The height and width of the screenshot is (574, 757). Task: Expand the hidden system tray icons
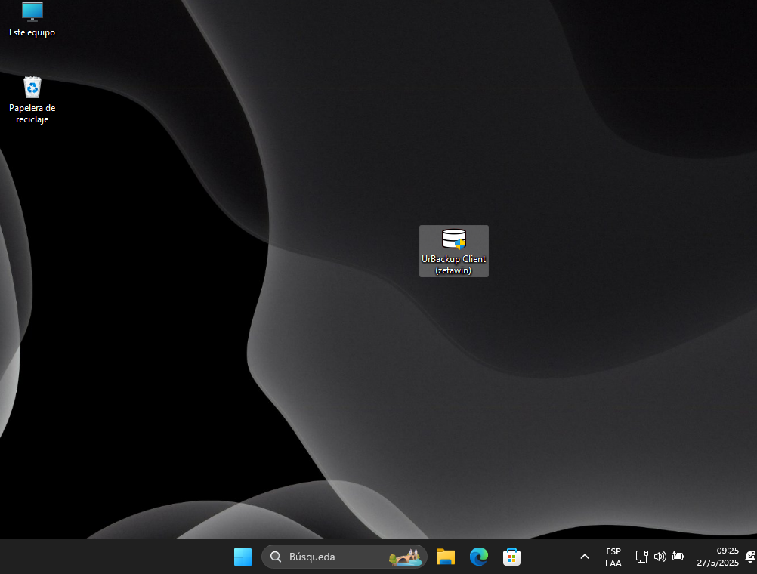click(584, 557)
